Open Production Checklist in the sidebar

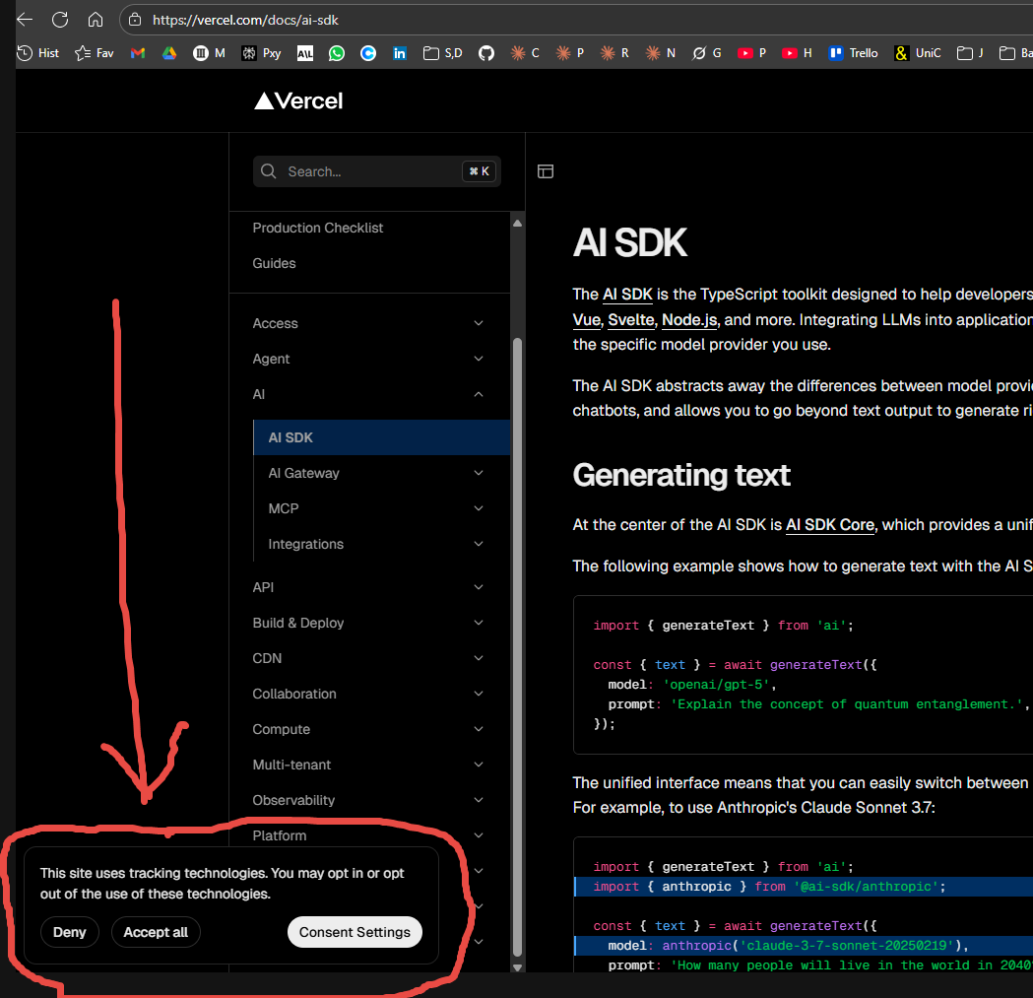317,228
